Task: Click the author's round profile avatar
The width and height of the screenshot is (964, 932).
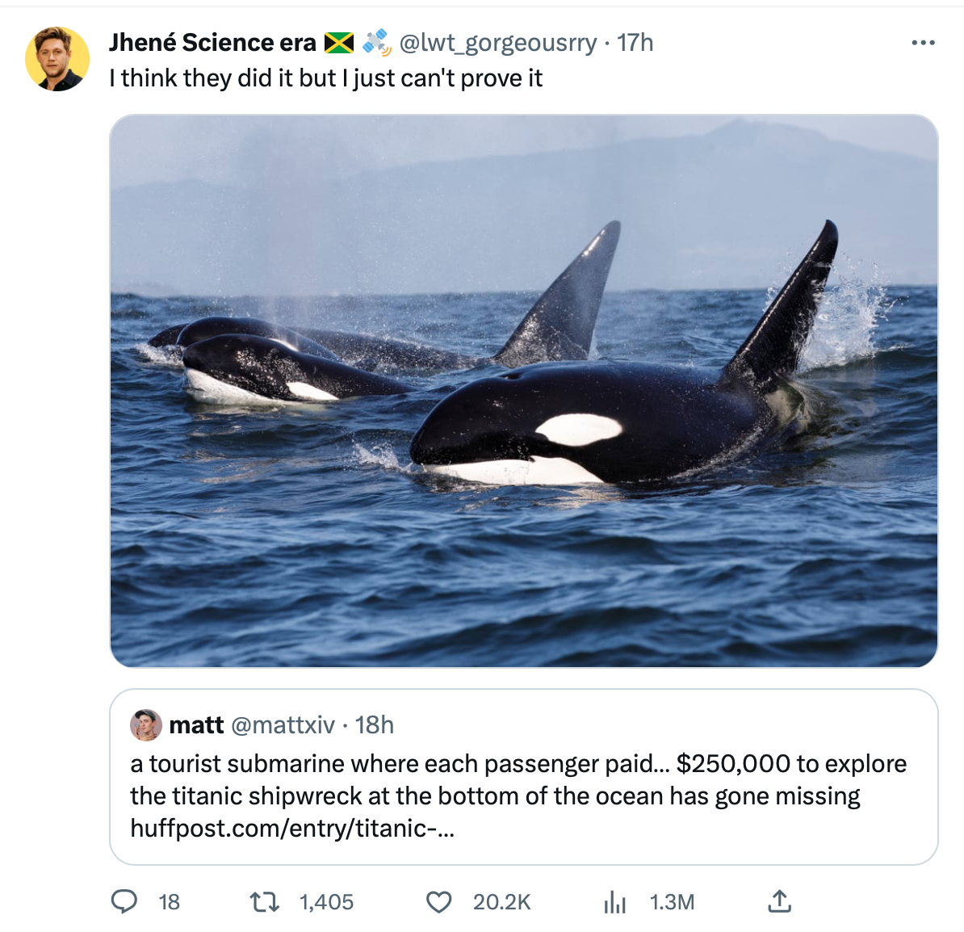Action: pos(57,59)
